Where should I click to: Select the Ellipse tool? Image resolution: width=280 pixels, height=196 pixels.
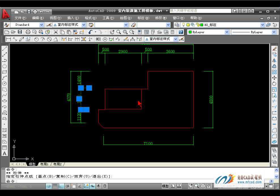5,101
